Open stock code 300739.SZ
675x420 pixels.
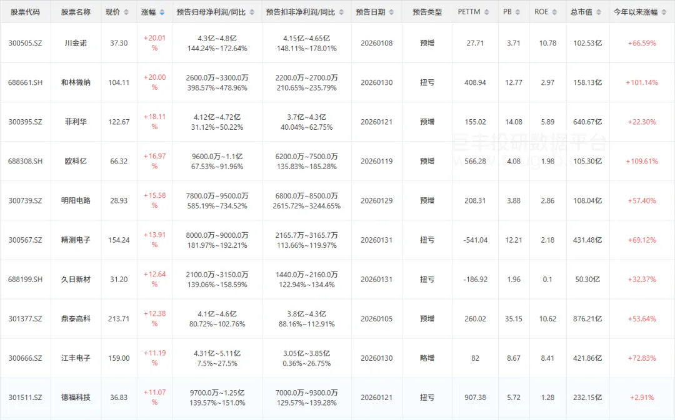[26, 201]
